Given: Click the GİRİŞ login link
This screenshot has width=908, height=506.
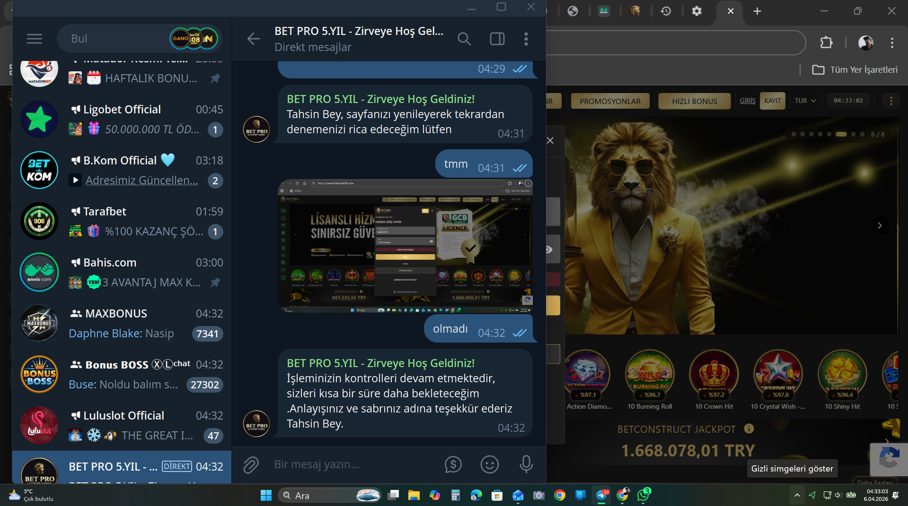Looking at the screenshot, I should pos(747,101).
